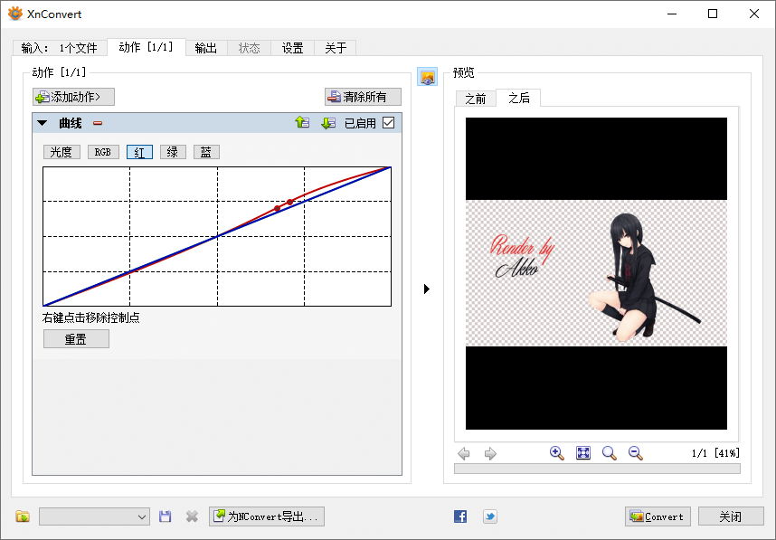Click the 1/1 [41%] zoom readout
This screenshot has width=776, height=540.
pos(715,453)
